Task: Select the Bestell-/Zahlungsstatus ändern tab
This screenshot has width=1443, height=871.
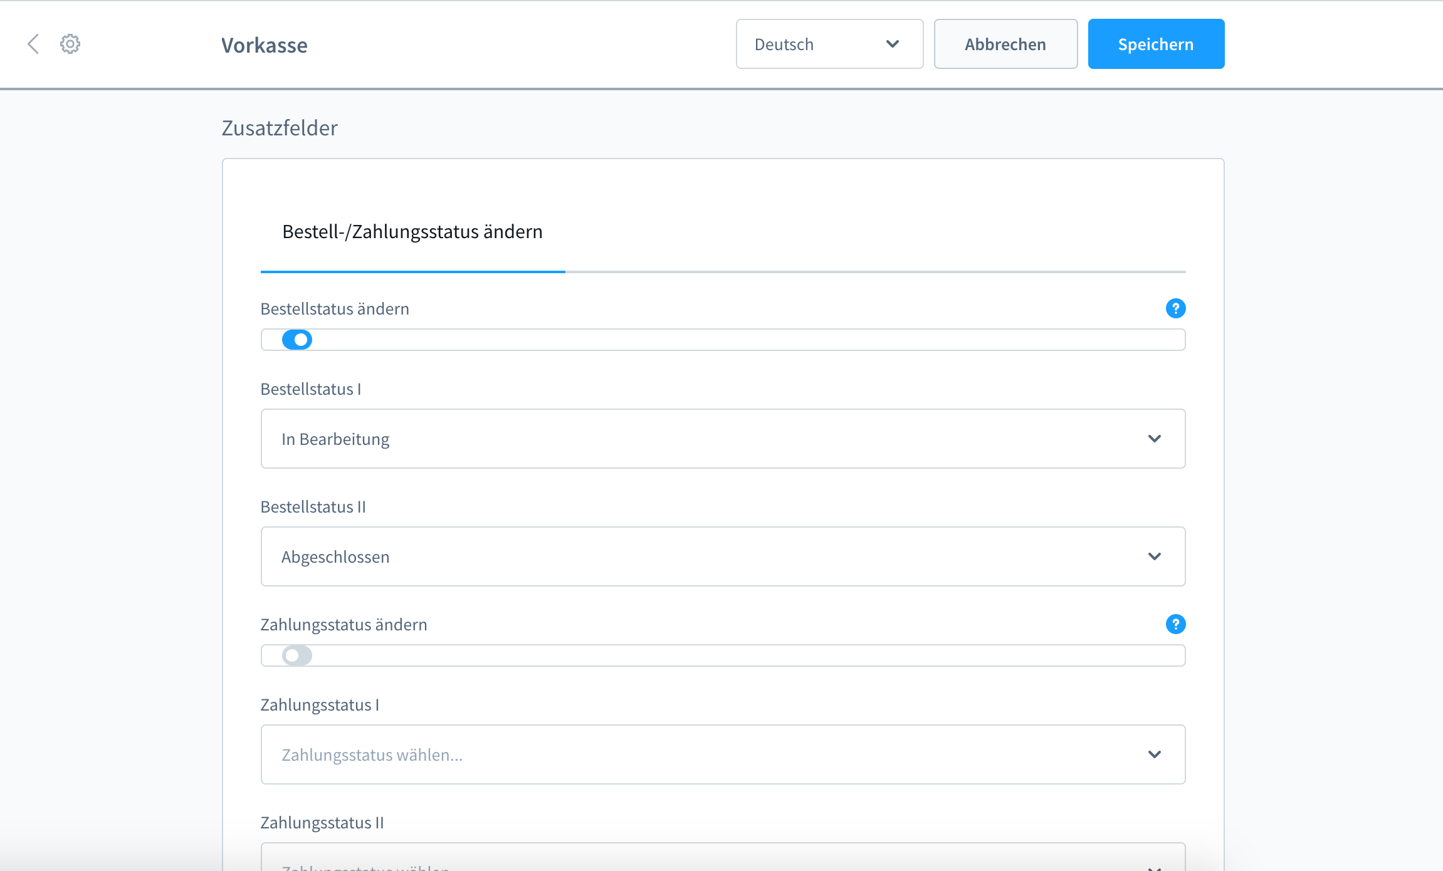Action: click(412, 232)
